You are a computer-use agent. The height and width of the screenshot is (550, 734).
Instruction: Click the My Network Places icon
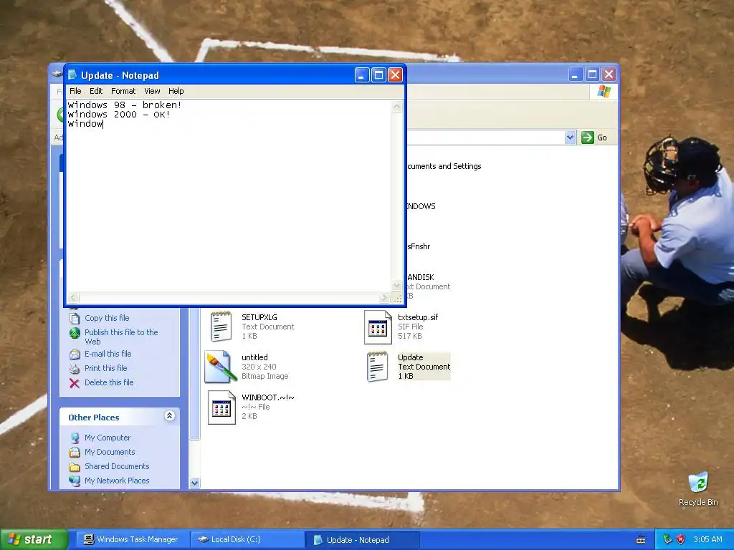(75, 481)
